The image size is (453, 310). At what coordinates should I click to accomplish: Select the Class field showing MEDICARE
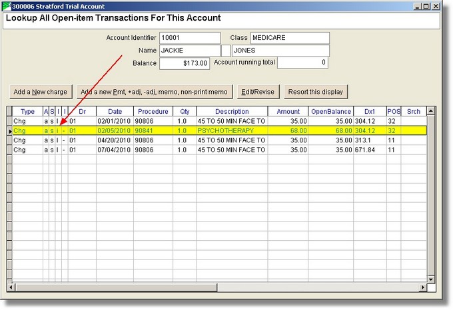(x=290, y=38)
